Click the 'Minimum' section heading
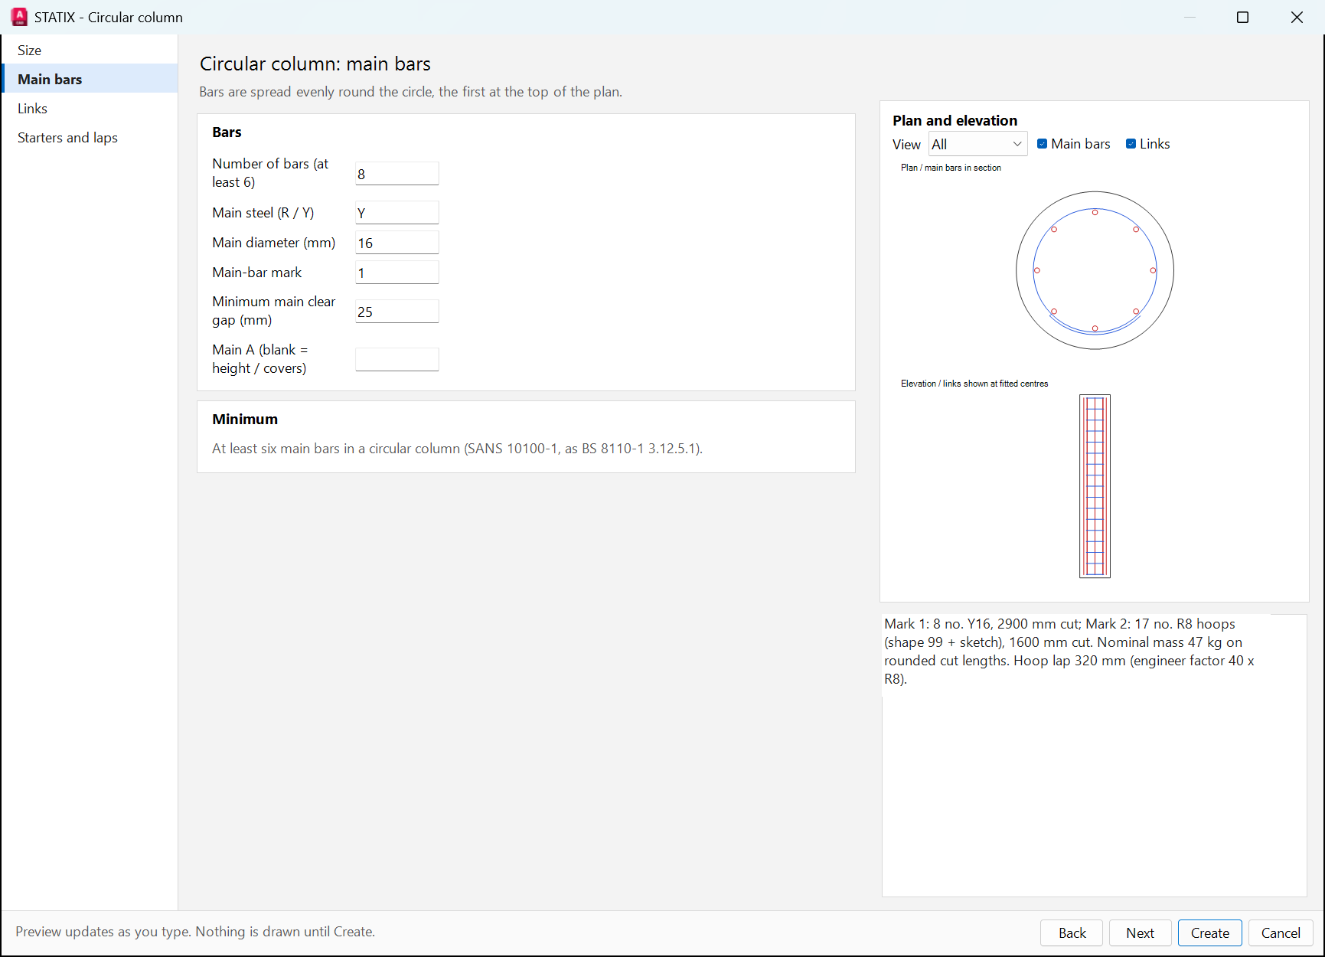The height and width of the screenshot is (957, 1325). click(x=245, y=420)
